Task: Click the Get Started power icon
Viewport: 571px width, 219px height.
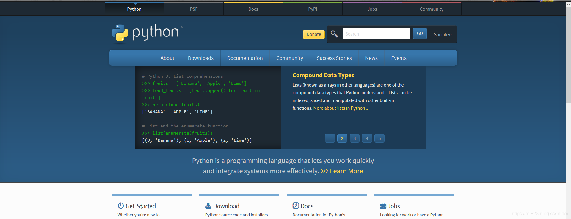Action: pos(121,206)
